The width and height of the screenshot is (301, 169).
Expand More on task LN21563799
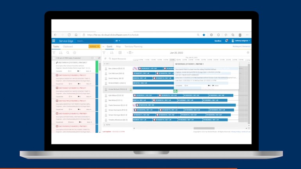click(88, 109)
